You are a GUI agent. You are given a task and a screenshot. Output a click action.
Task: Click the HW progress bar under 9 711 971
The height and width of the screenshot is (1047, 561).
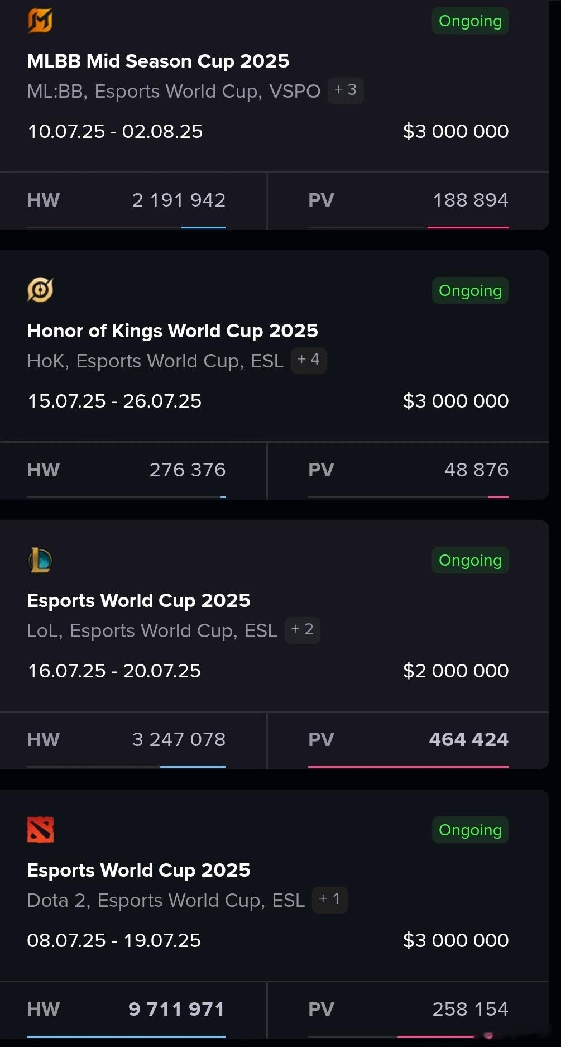pos(126,1036)
